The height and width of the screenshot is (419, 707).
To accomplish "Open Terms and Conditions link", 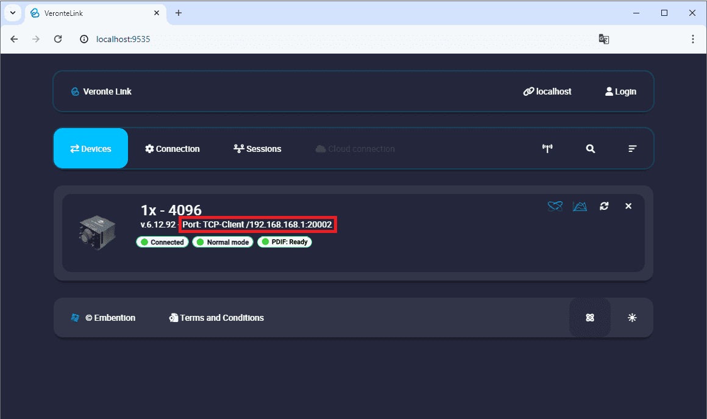I will [216, 318].
